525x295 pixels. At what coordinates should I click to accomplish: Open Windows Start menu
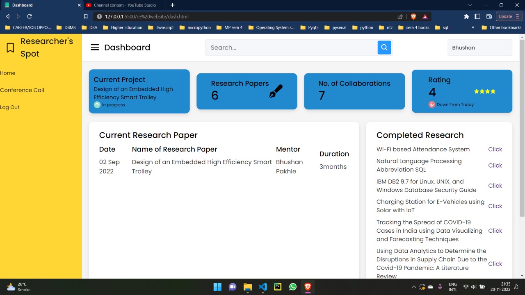[217, 287]
